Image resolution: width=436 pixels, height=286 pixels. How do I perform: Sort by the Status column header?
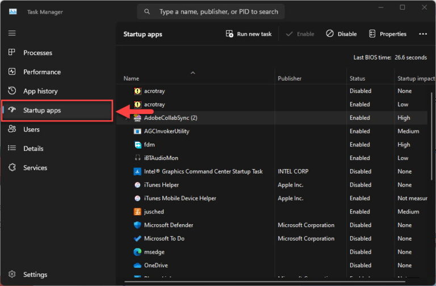click(358, 78)
